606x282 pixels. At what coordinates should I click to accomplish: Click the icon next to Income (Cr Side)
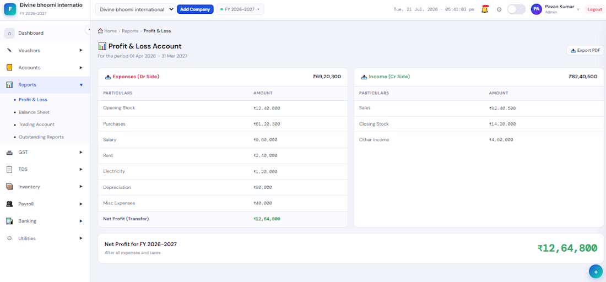pyautogui.click(x=364, y=77)
